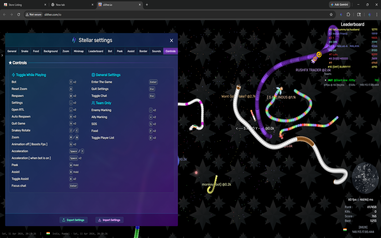The image size is (381, 238).
Task: Reload the slither.io page
Action: [18, 14]
